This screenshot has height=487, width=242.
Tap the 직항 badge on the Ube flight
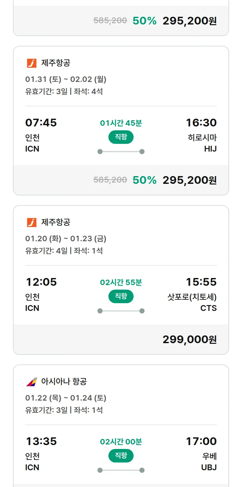click(121, 456)
